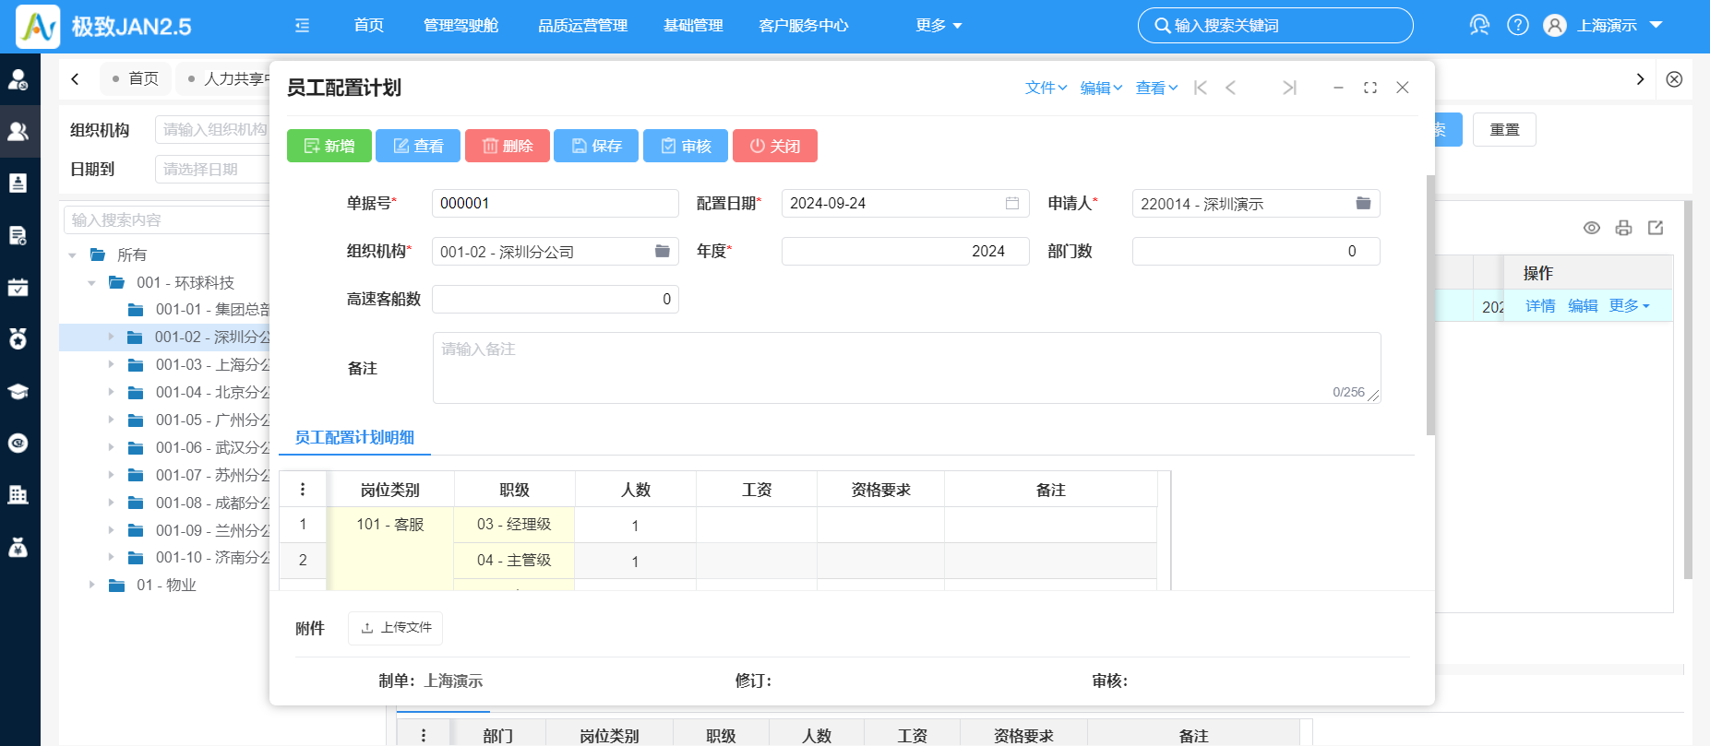The width and height of the screenshot is (1710, 746).
Task: Open the 更多 row actions dropdown
Action: [1630, 306]
